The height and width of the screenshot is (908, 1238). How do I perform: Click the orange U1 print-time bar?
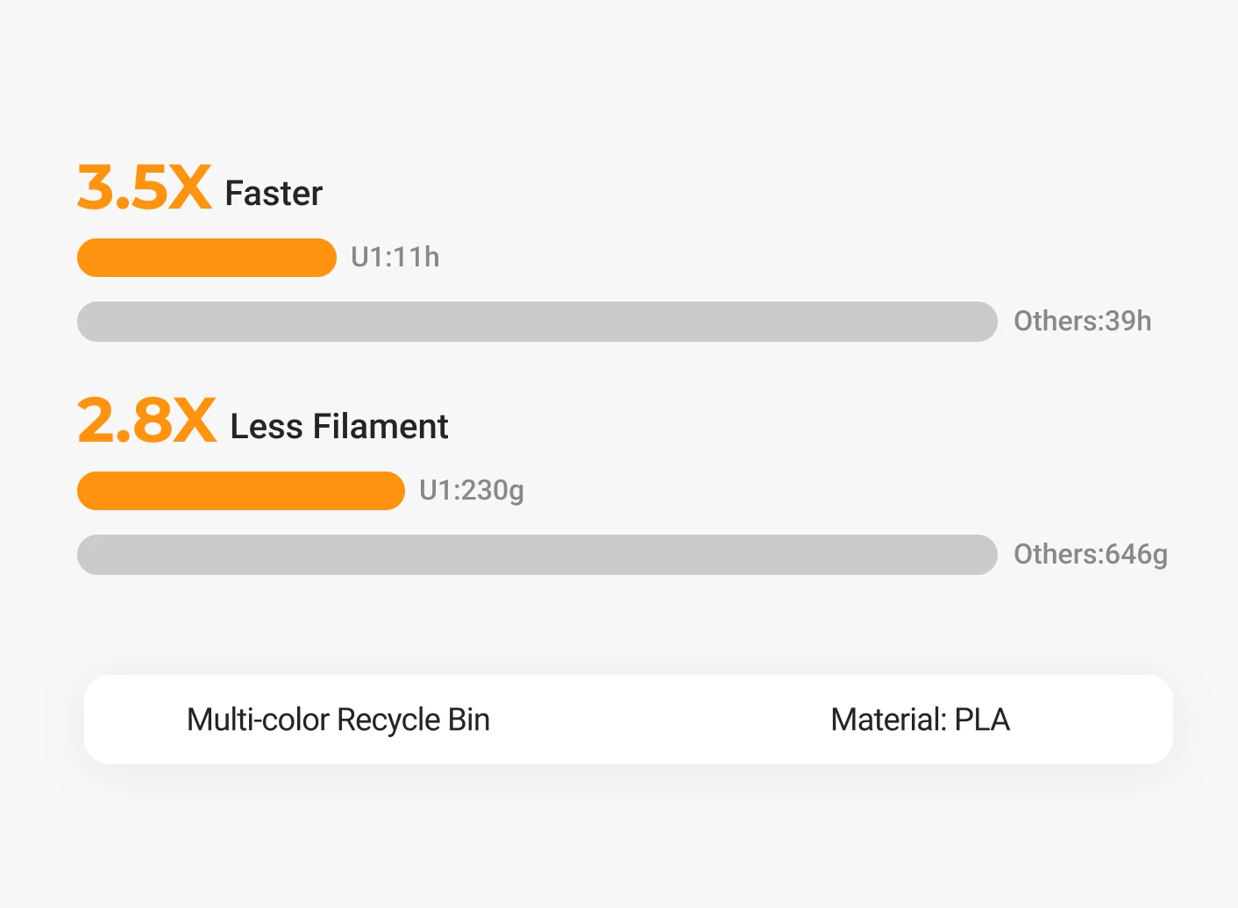(x=207, y=258)
